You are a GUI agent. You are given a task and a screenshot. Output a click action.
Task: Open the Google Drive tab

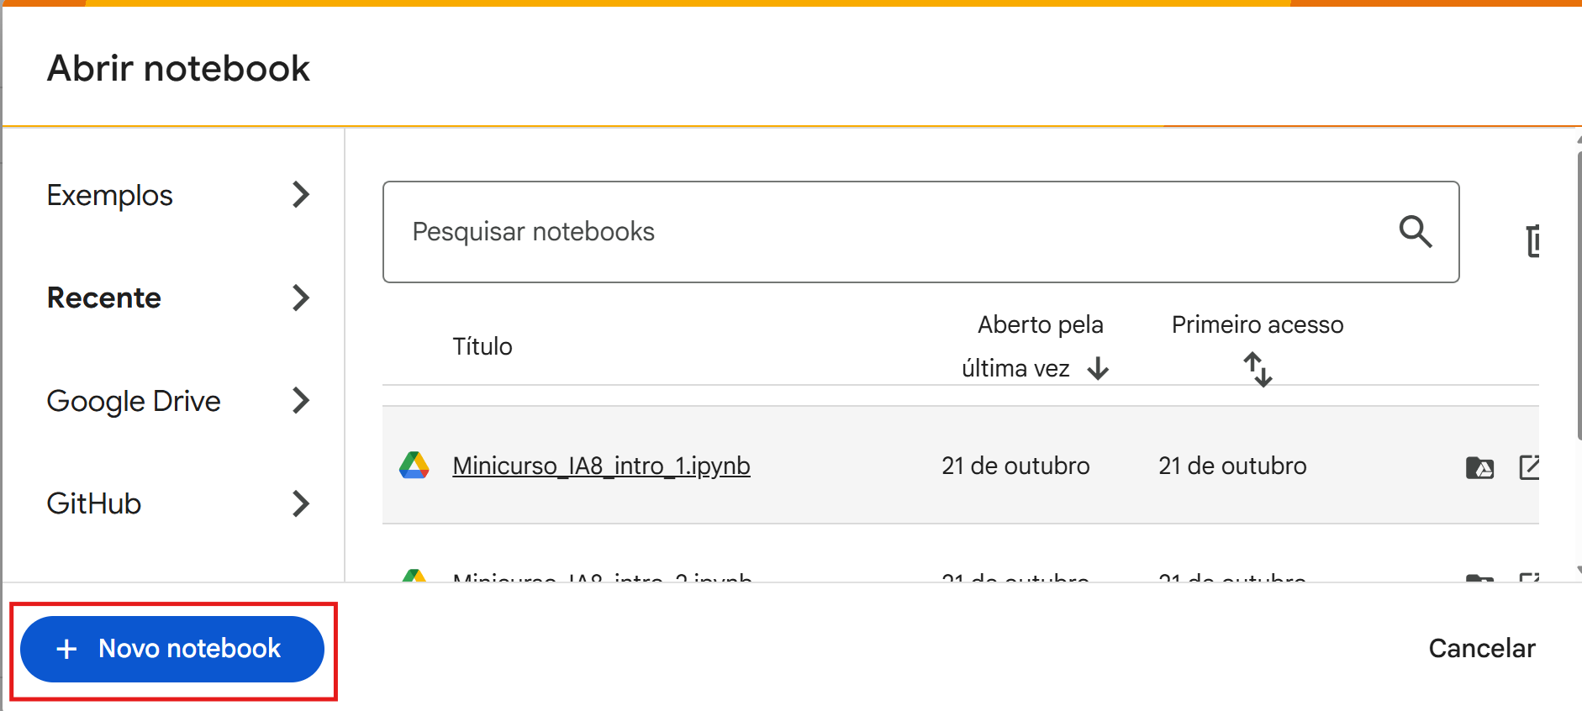134,401
